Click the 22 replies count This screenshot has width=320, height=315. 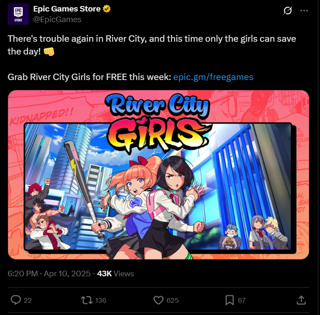(28, 301)
